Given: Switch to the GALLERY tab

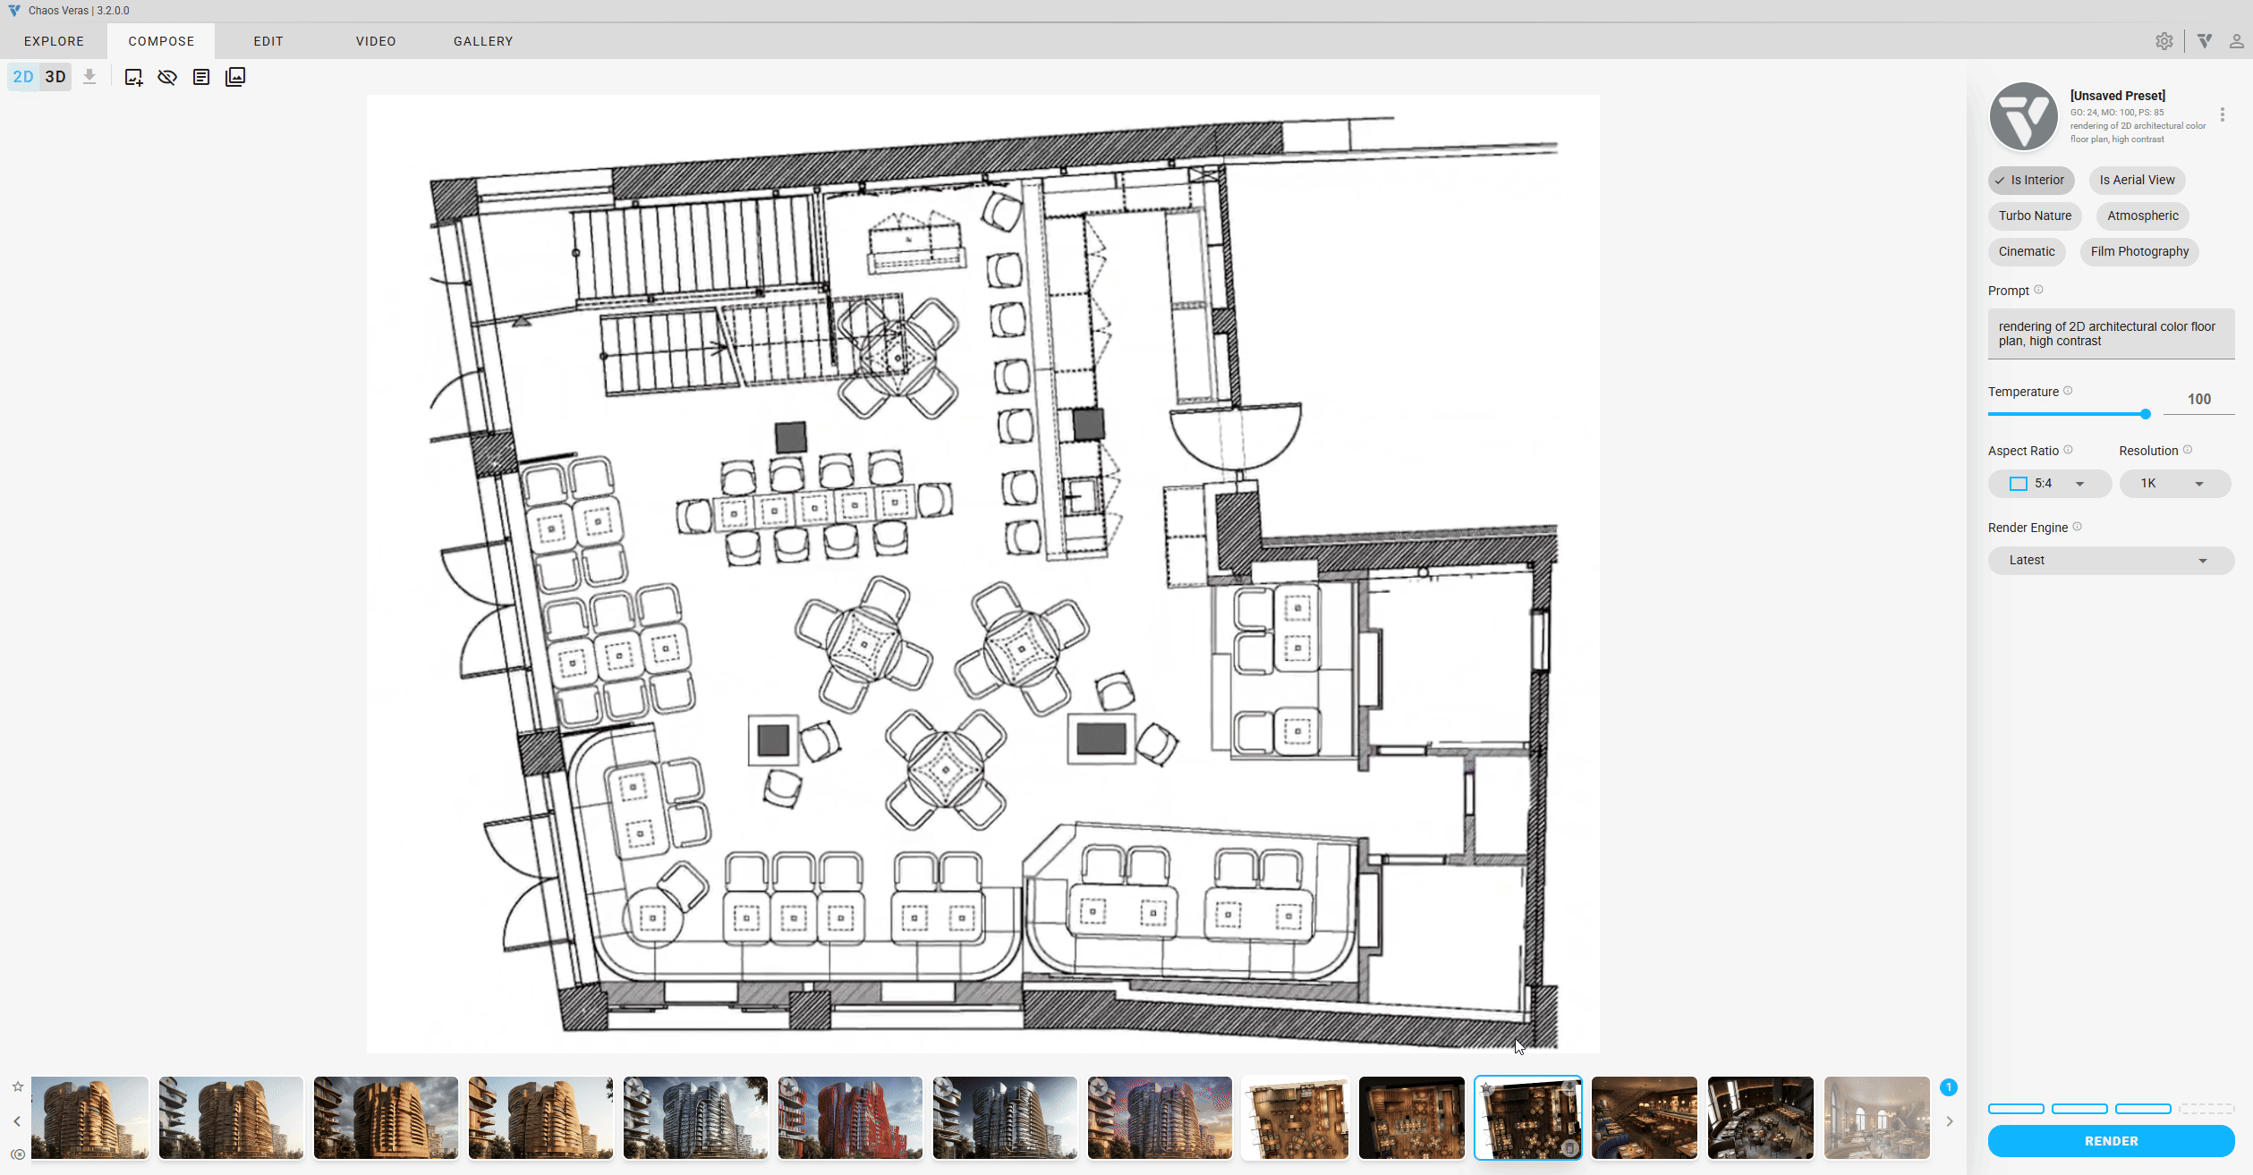Looking at the screenshot, I should pyautogui.click(x=483, y=41).
